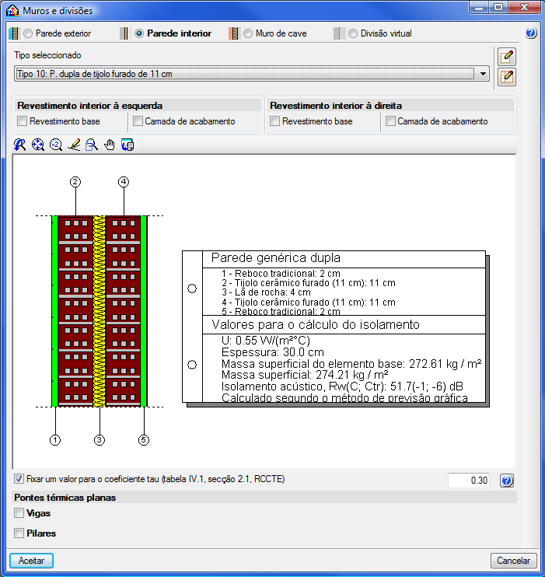Viewport: 545px width, 577px height.
Task: Click 'Revestimento interior à direita' heading
Action: 336,106
